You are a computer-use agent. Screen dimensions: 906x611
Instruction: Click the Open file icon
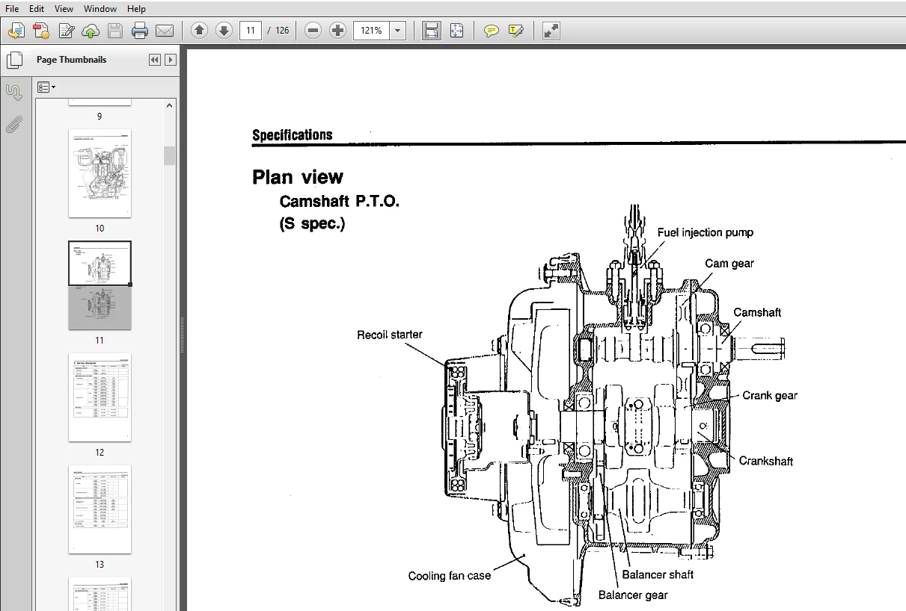click(x=16, y=31)
